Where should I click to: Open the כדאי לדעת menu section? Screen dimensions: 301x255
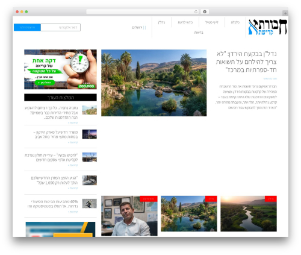pos(185,22)
